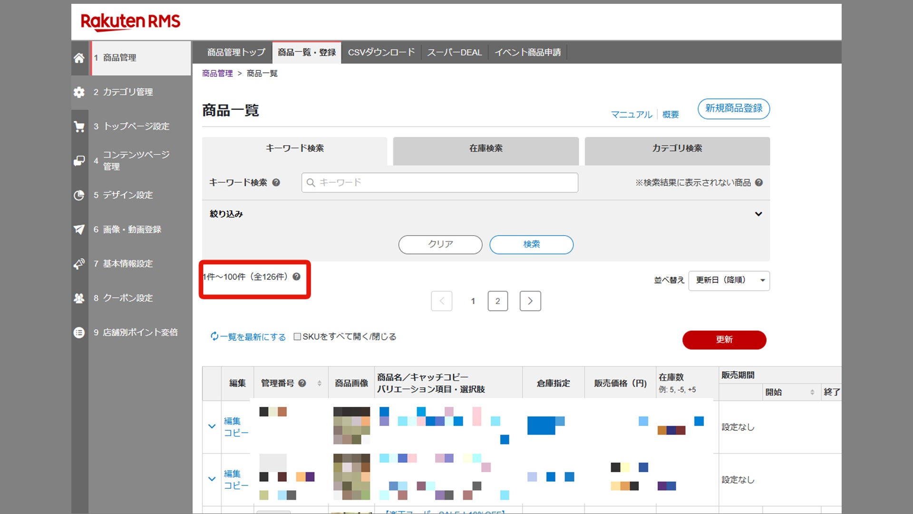The image size is (913, 514).
Task: Open the CSVダウンロード tab
Action: coord(381,52)
